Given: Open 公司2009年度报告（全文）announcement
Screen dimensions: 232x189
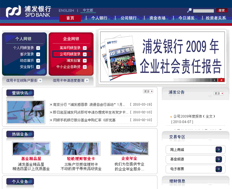Looking at the screenshot, I should (x=194, y=116).
